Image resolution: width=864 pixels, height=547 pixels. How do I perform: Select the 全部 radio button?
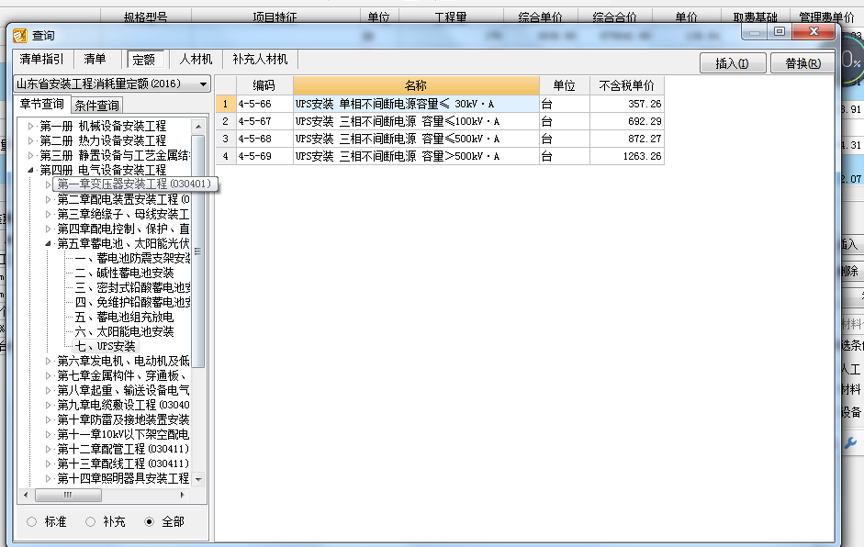[149, 521]
